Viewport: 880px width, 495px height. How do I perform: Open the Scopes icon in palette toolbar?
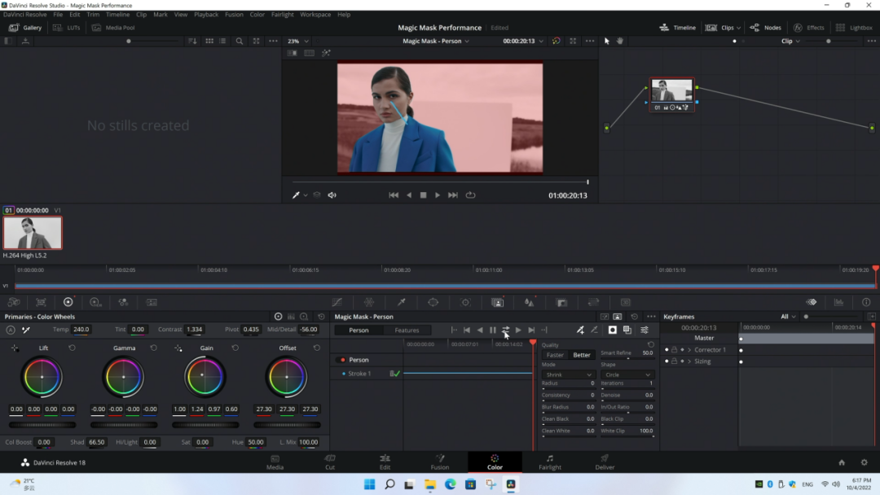pos(838,302)
